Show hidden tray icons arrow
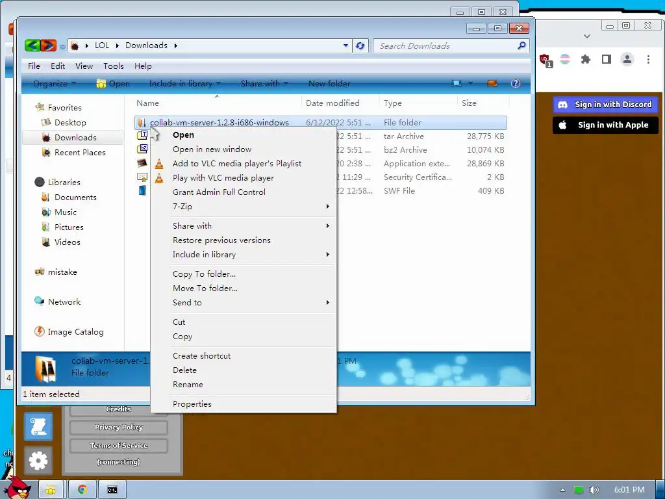Viewport: 665px width, 499px height. (562, 490)
